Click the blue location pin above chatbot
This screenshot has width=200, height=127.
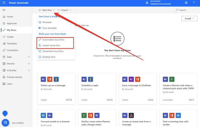pyautogui.click(x=5, y=114)
